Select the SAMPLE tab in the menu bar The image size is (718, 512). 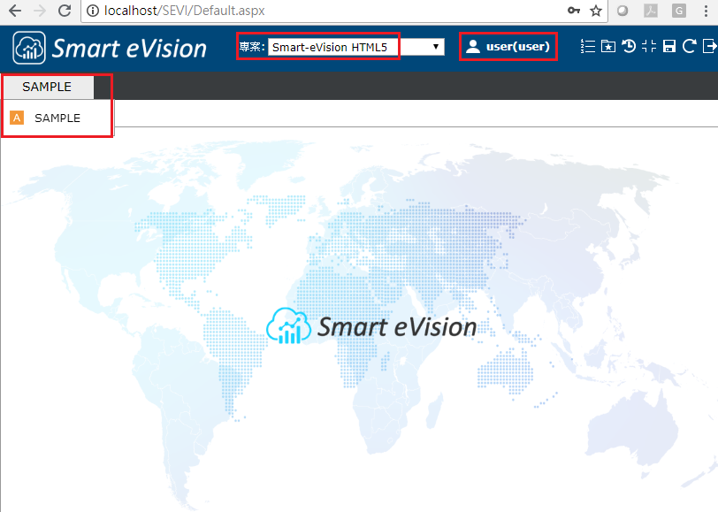(47, 87)
